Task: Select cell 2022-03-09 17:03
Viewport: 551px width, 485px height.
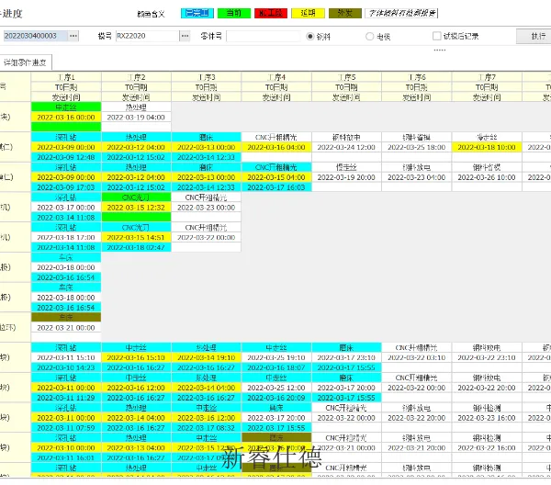Action: pos(66,187)
